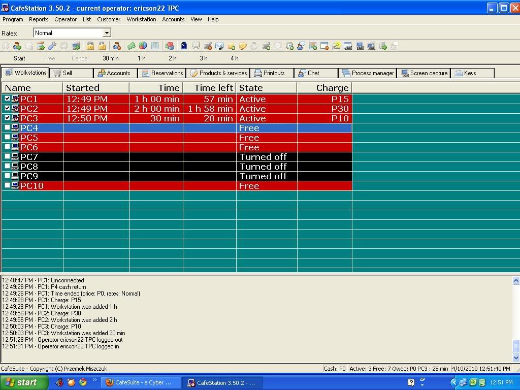The width and height of the screenshot is (520, 390).
Task: Click the monitors with green arrow icon
Action: click(76, 46)
